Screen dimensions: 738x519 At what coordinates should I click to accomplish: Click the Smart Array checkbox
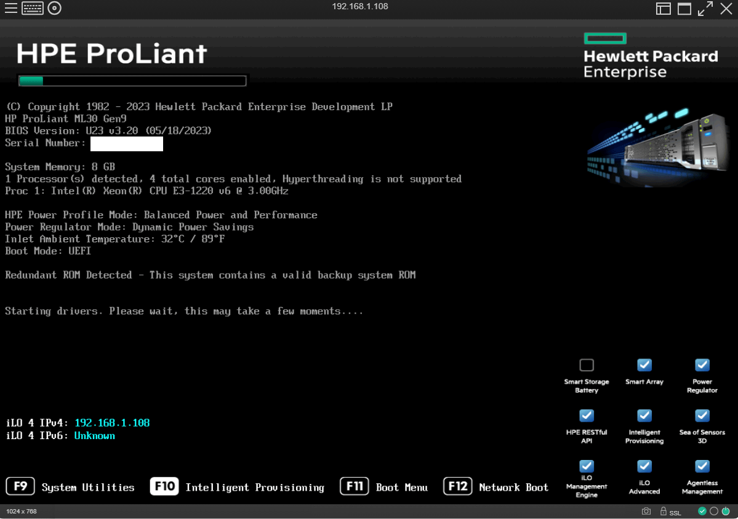[x=644, y=365]
